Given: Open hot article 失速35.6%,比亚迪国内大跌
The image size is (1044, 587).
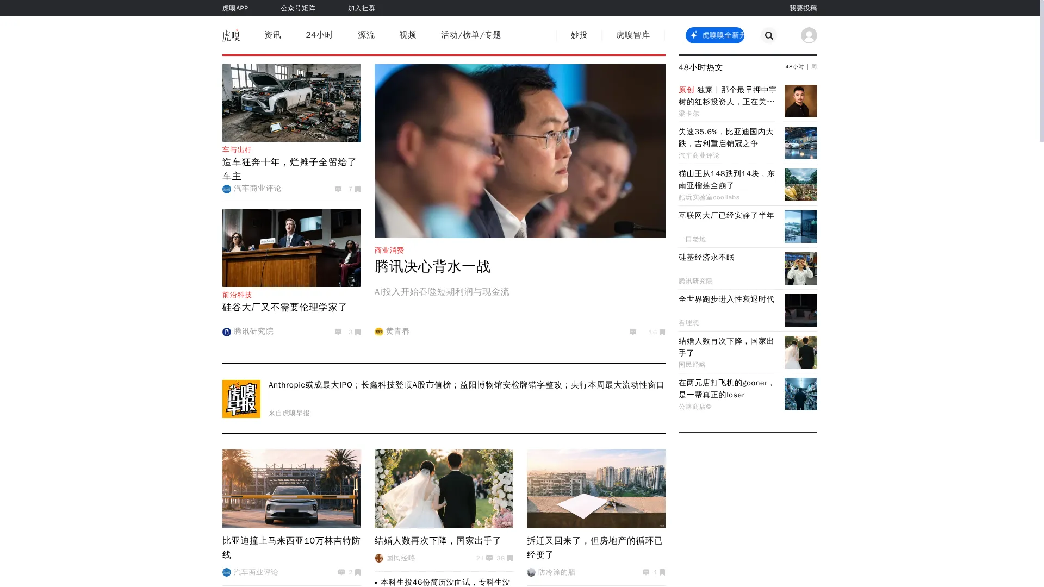Looking at the screenshot, I should click(x=726, y=138).
